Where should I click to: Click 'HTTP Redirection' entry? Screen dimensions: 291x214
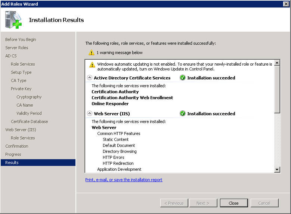(x=118, y=163)
